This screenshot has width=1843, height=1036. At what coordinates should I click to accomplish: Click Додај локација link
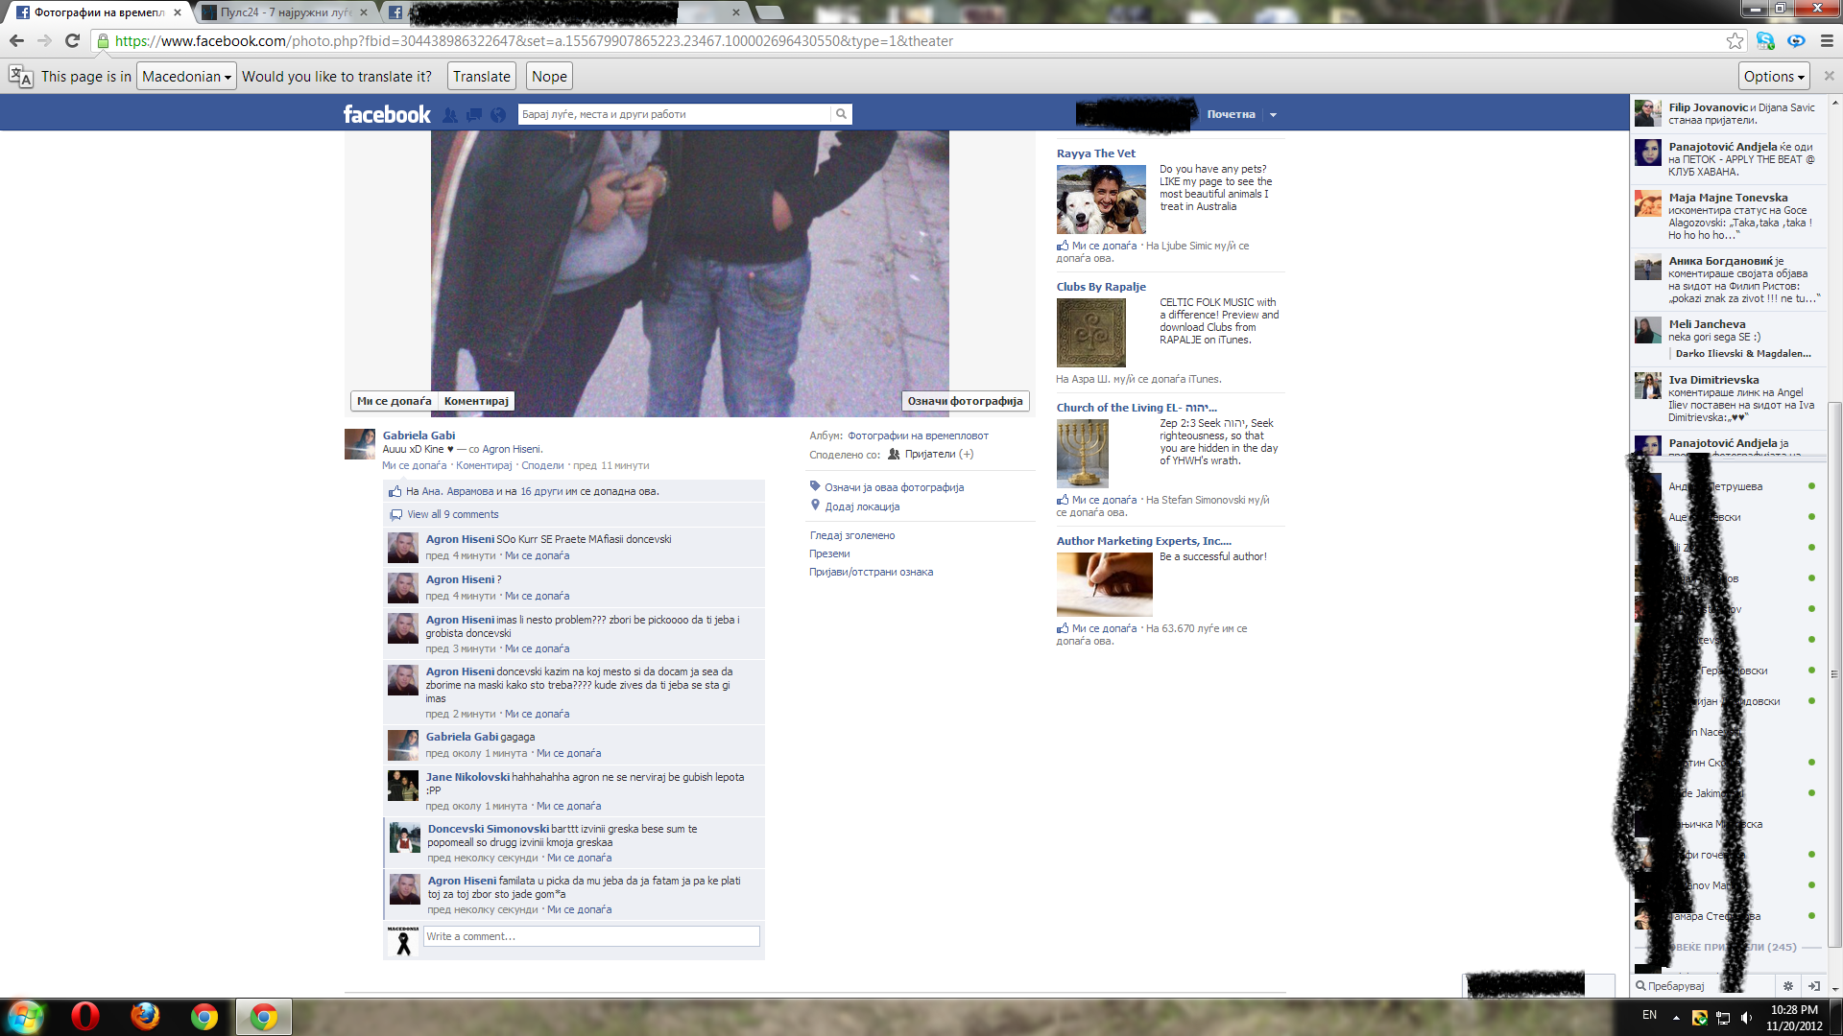pos(862,506)
